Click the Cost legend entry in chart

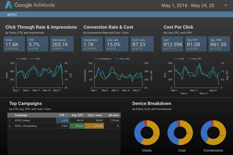tap(179, 59)
